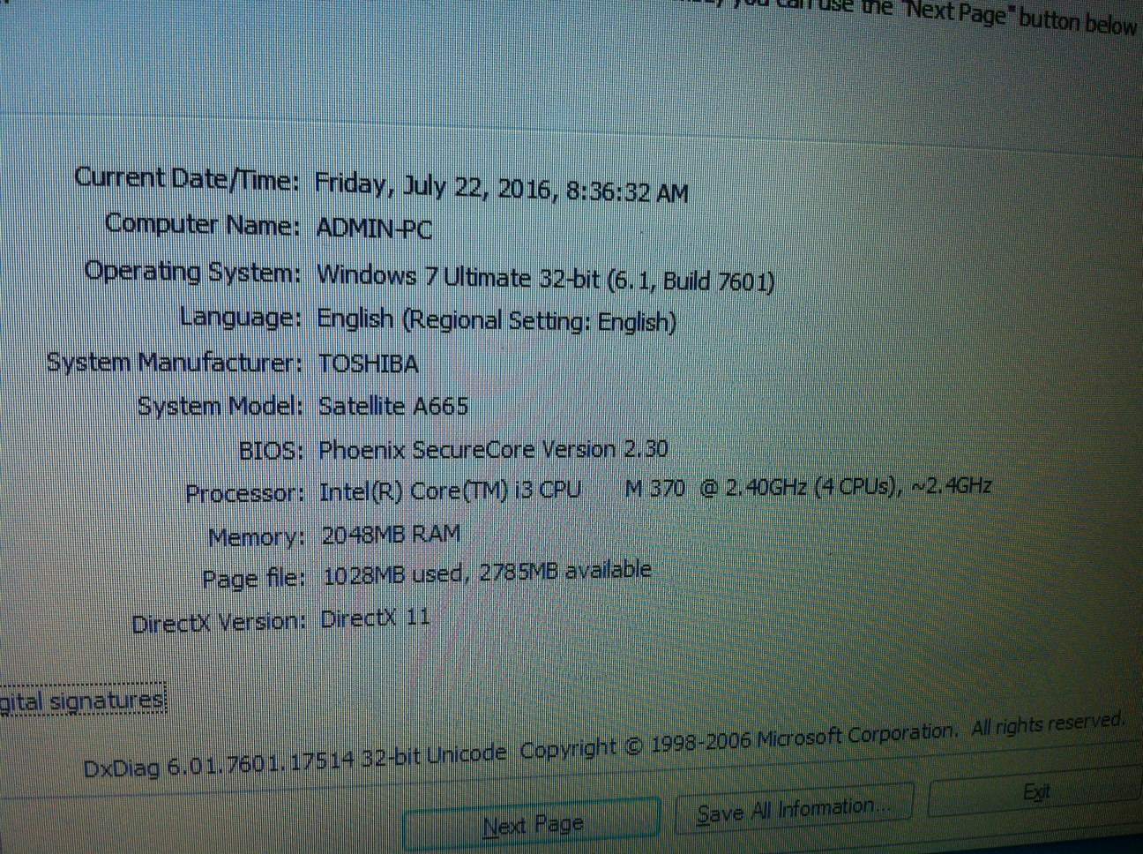The image size is (1143, 854).
Task: Select the 'Intel(R) Core(TM) i3 CPU' processor value
Action: pos(655,488)
